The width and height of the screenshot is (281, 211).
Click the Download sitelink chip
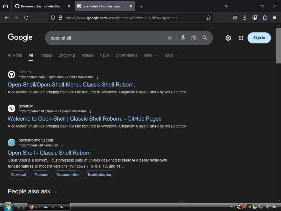click(18, 175)
